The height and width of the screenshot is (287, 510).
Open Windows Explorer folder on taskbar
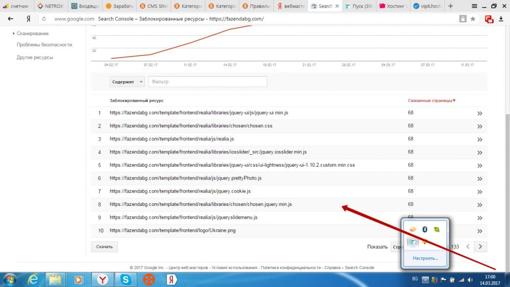[55, 279]
